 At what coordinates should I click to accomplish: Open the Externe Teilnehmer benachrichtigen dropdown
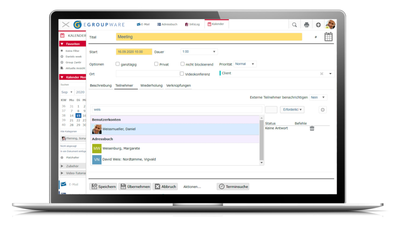click(318, 97)
